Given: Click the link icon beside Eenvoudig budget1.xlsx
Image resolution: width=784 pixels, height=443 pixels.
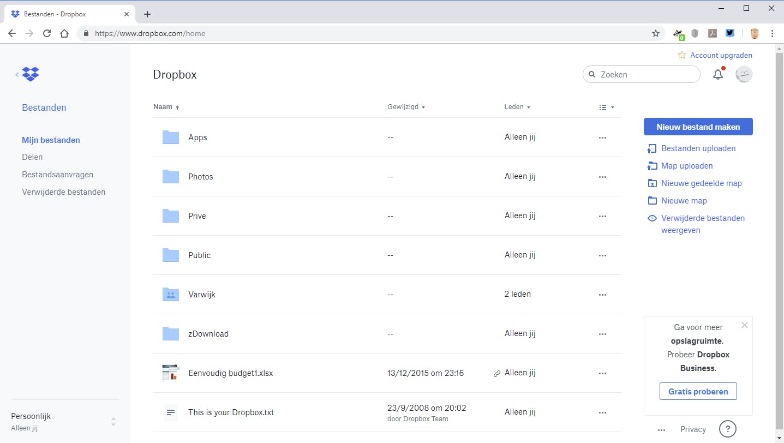Looking at the screenshot, I should point(496,374).
